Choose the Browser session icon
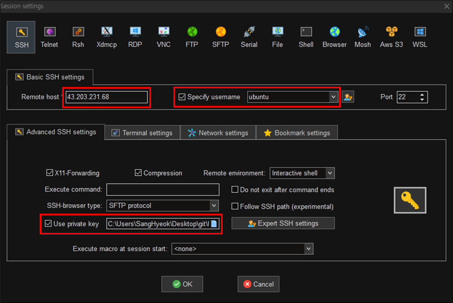The height and width of the screenshot is (303, 453). coord(335,37)
